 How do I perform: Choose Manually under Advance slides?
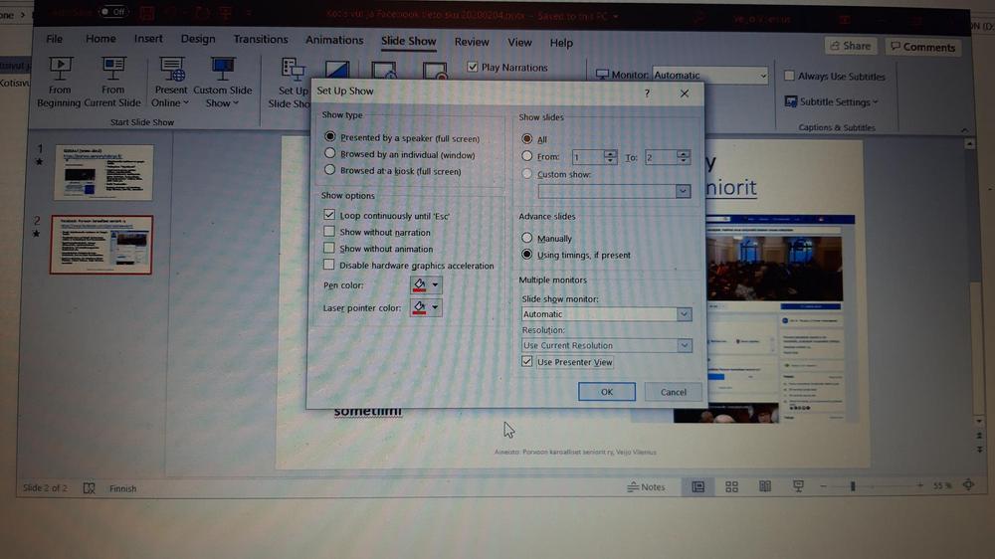[527, 239]
